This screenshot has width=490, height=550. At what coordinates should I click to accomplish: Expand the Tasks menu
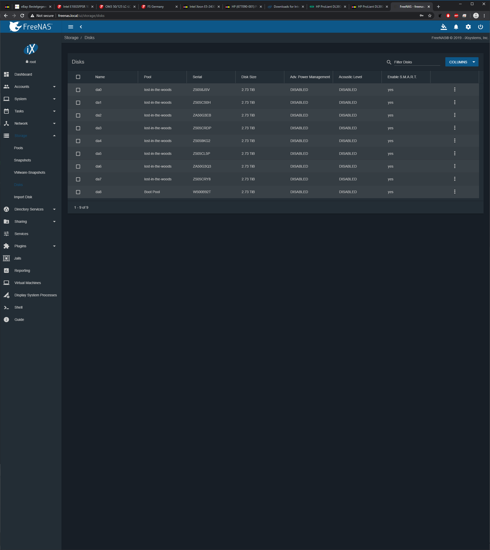(31, 111)
